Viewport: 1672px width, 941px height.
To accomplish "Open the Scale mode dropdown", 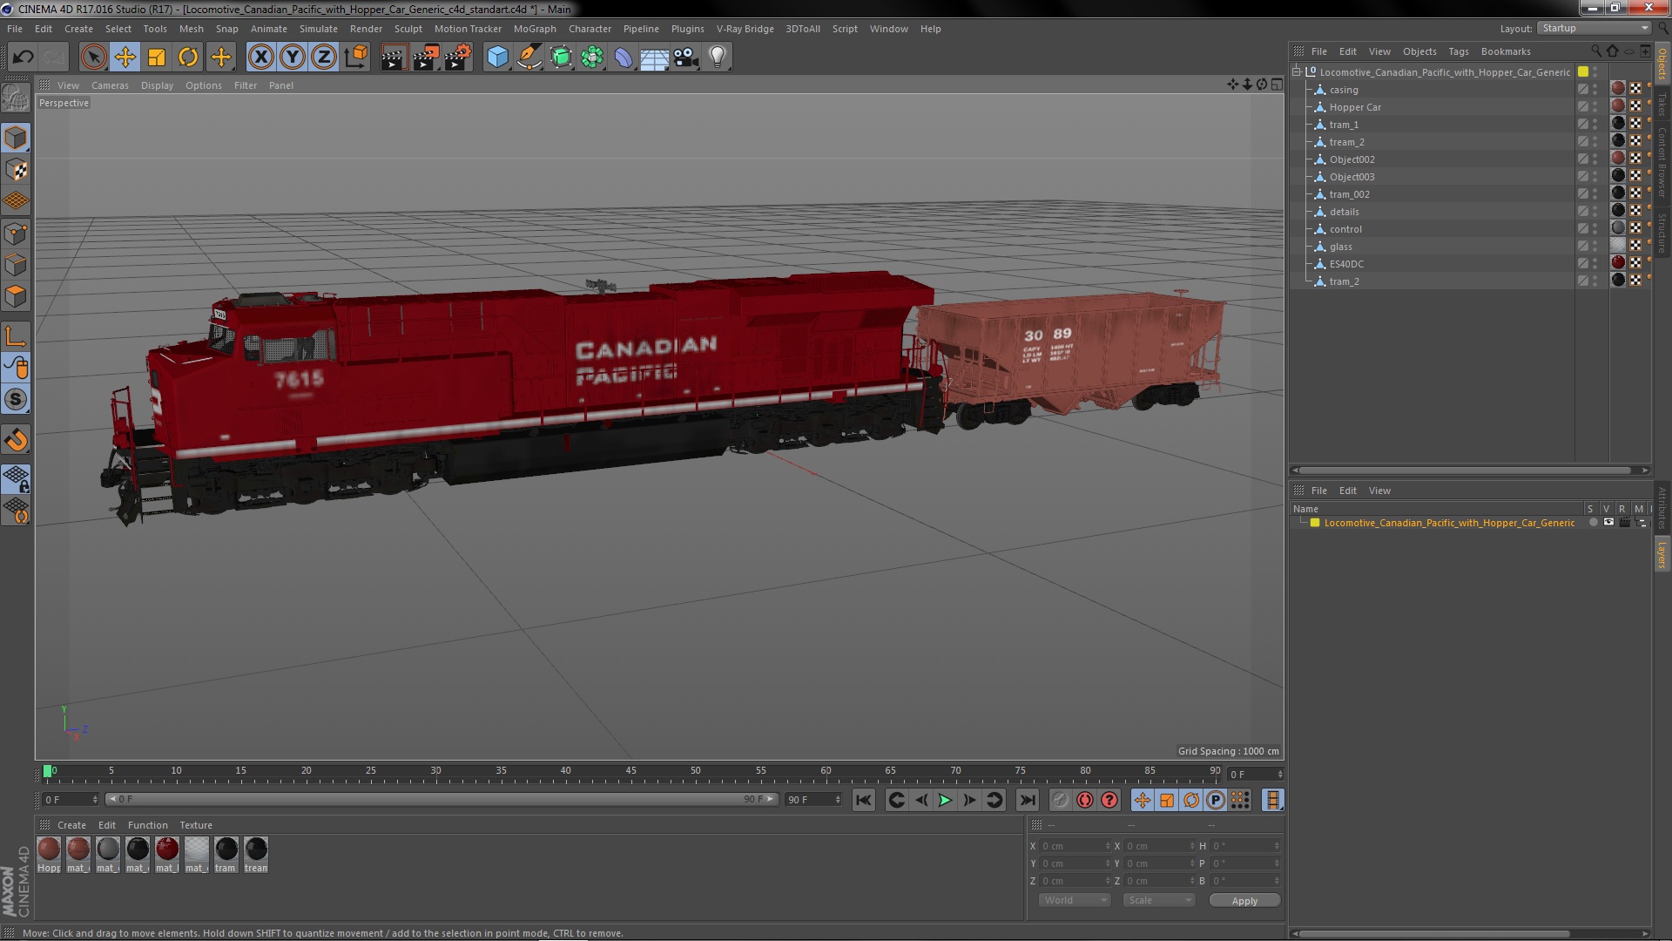I will [1158, 900].
